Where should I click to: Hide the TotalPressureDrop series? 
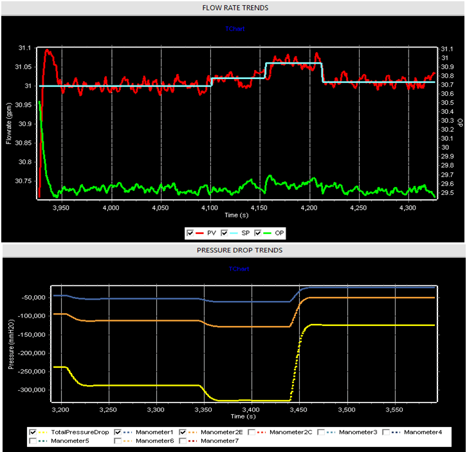[34, 432]
